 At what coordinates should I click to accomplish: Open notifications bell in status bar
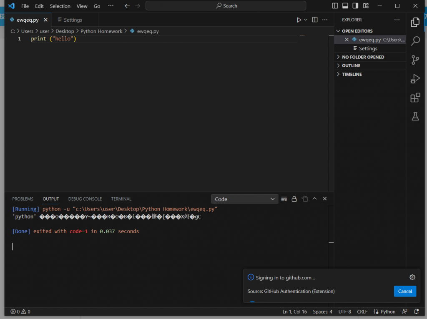coord(417,311)
